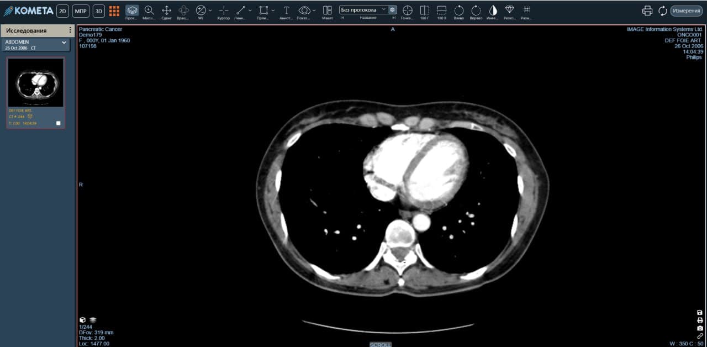Click the print icon in top toolbar
The width and height of the screenshot is (707, 347).
tap(647, 10)
